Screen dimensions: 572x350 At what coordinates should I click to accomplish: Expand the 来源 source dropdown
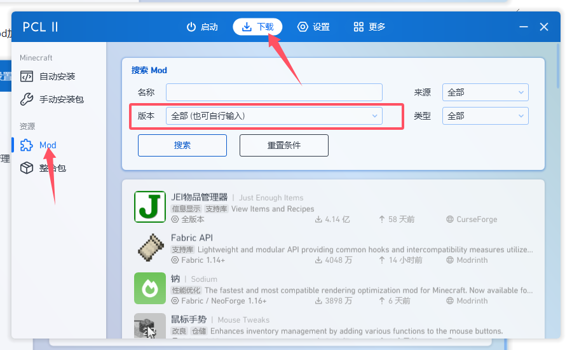[485, 92]
